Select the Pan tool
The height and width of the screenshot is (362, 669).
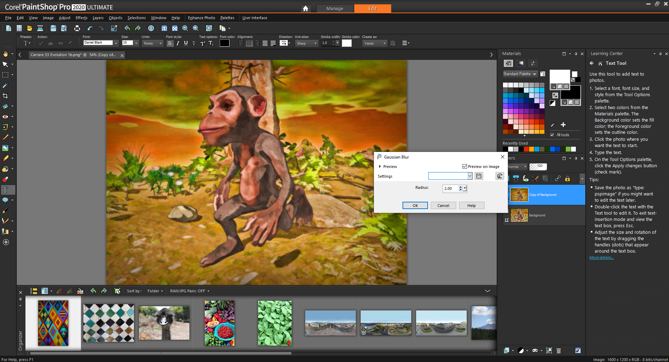[5, 54]
